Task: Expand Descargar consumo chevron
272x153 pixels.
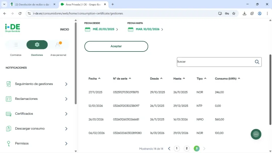Action: (x=66, y=129)
